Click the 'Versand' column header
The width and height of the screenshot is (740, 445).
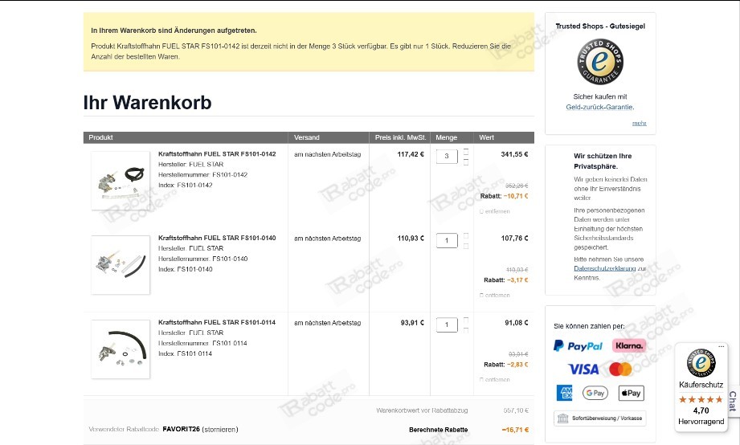[307, 137]
